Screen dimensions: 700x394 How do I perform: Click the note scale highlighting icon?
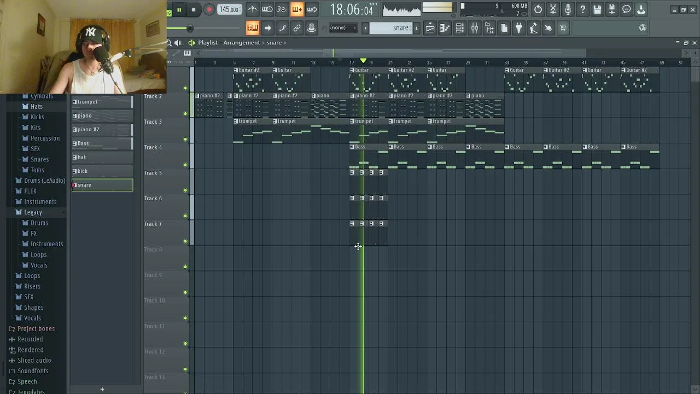pos(282,28)
